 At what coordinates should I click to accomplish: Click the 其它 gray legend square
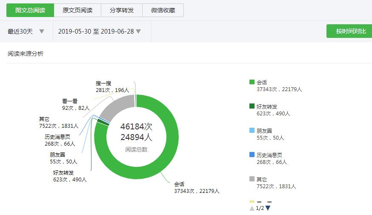click(x=252, y=179)
